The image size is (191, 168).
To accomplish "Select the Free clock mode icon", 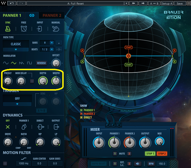I will (x=24, y=29).
